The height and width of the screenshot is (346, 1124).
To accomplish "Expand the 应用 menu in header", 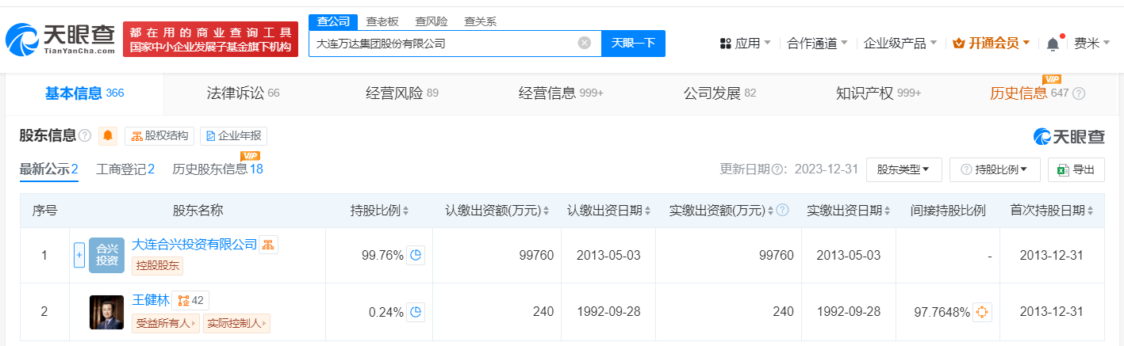I will point(745,43).
